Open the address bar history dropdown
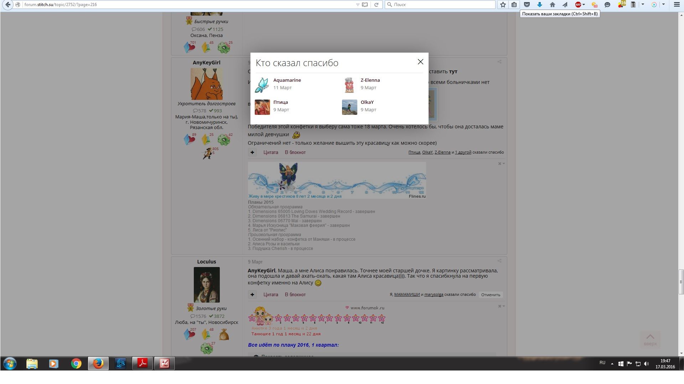Screen dimensions: 684x384 [358, 5]
